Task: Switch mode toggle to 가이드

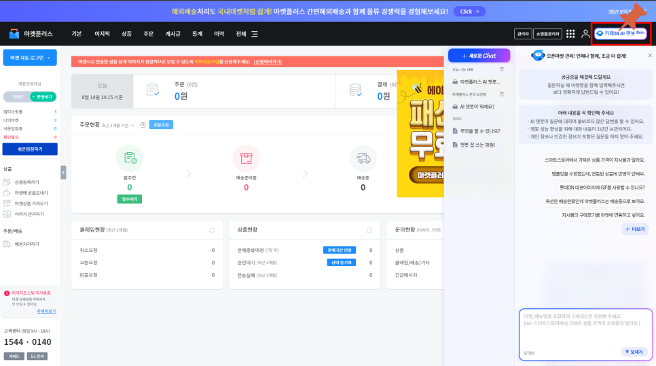Action: 18,97
